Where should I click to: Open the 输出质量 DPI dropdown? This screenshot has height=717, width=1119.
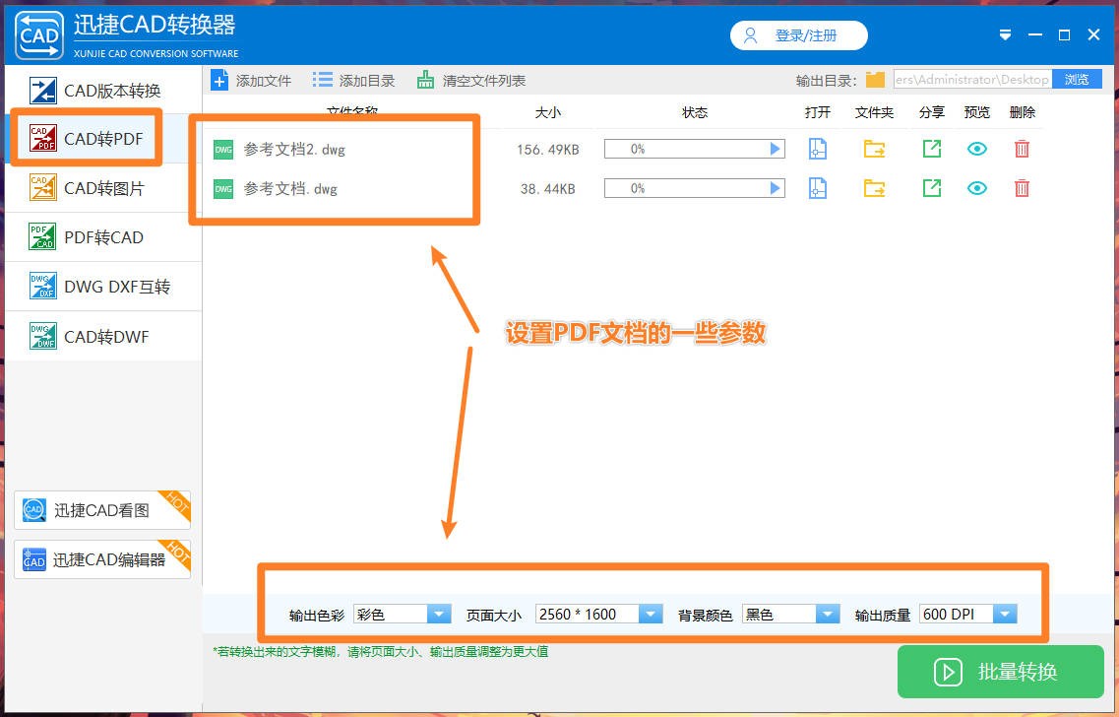pos(1004,614)
